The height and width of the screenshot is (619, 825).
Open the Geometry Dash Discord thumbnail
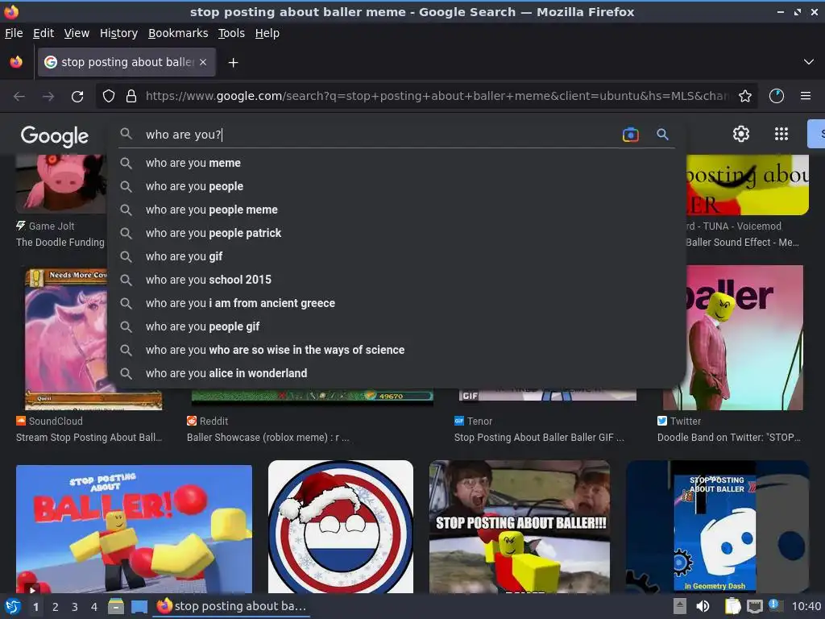coord(717,527)
